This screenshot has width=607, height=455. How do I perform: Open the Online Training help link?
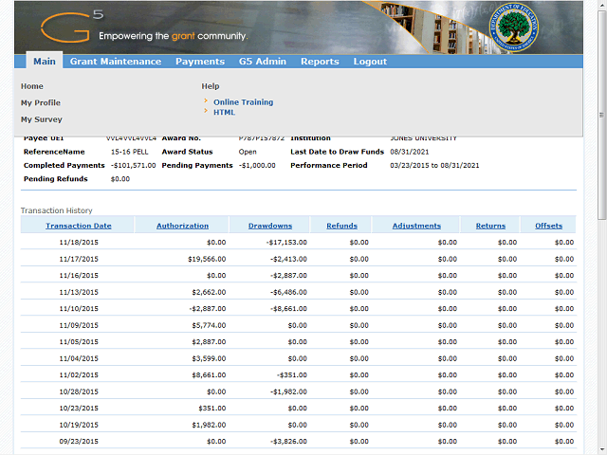click(243, 102)
